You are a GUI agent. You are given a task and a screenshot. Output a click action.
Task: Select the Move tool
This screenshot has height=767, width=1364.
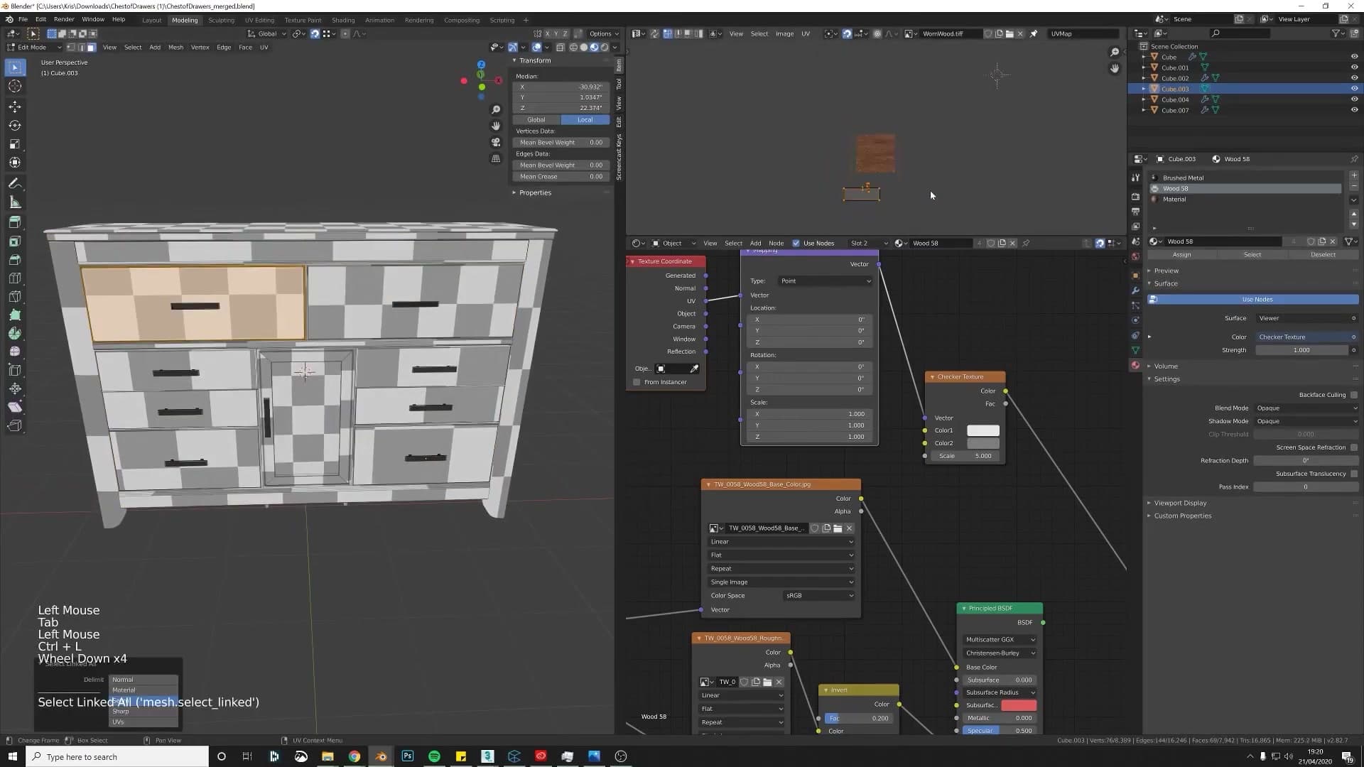pos(15,107)
